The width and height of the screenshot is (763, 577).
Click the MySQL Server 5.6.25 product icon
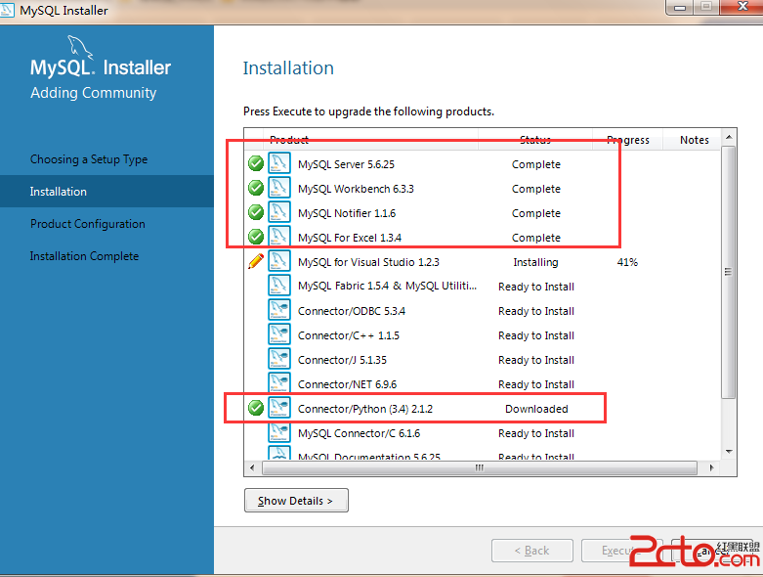click(279, 163)
